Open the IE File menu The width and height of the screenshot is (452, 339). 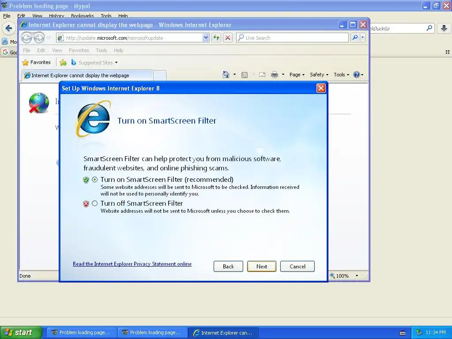point(26,50)
